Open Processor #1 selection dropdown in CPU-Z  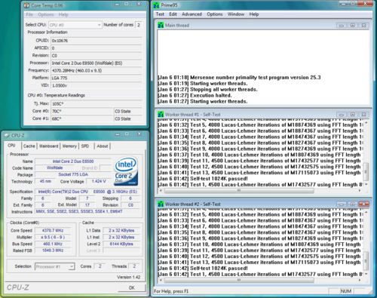(x=55, y=266)
